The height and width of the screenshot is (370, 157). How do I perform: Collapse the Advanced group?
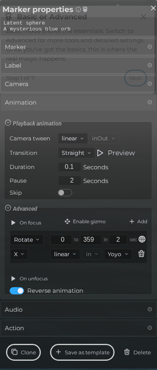pos(8,208)
